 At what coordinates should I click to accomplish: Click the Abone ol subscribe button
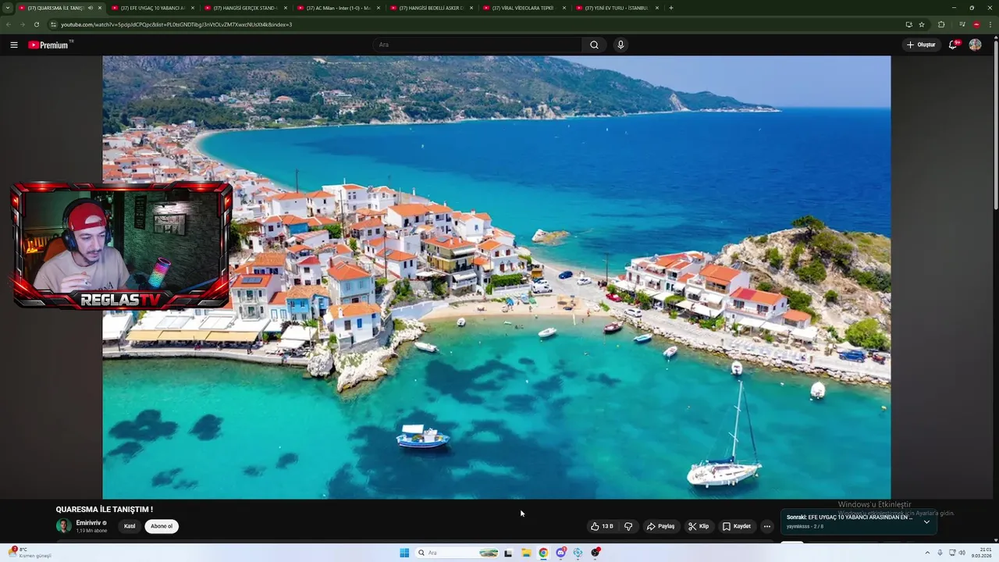click(x=162, y=526)
